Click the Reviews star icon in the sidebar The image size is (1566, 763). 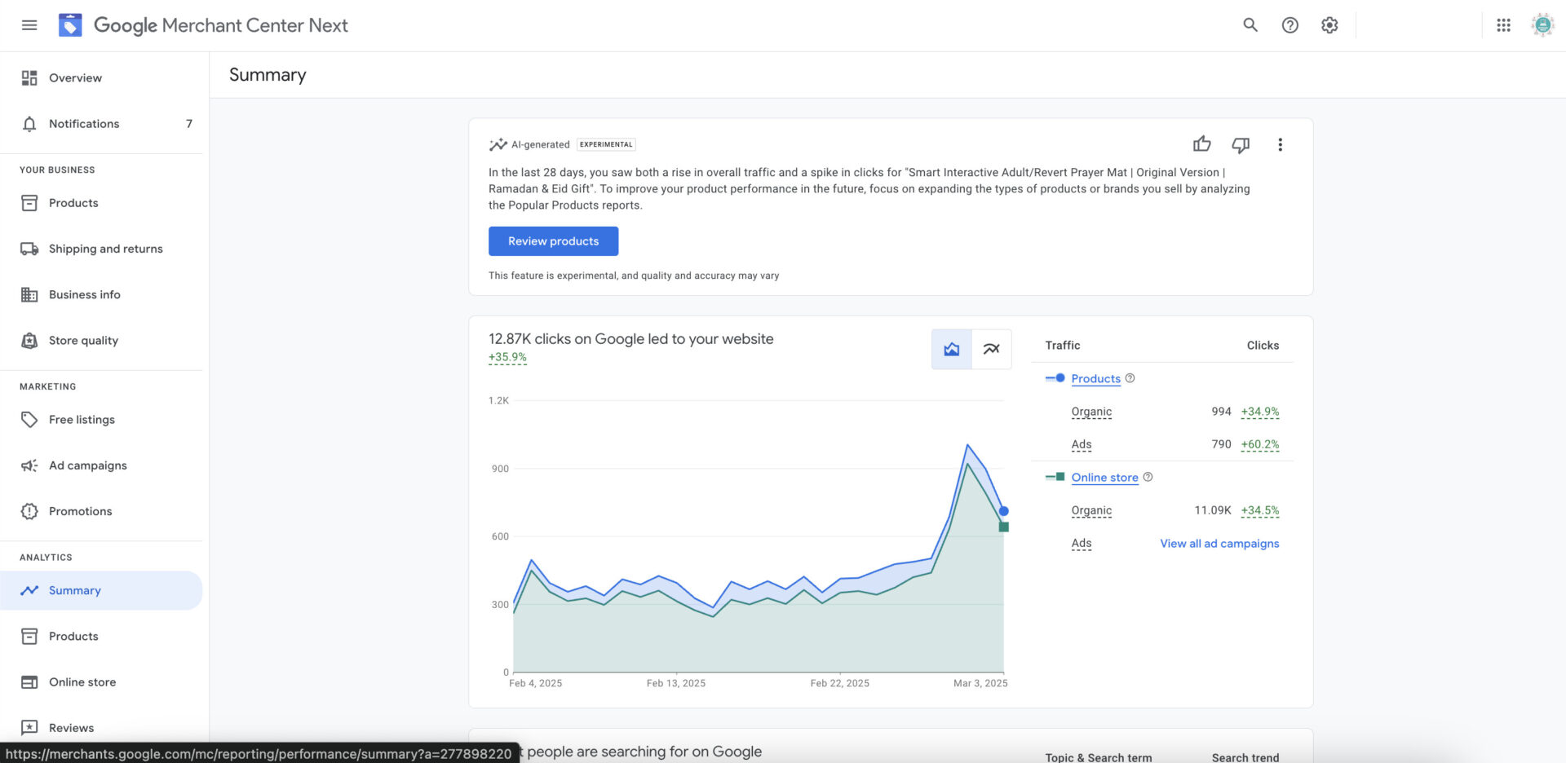(29, 727)
